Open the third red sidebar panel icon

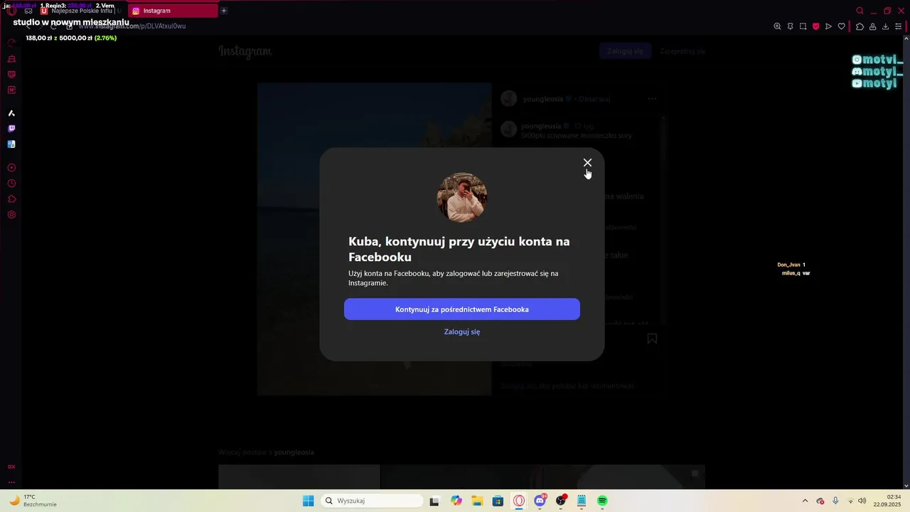click(x=11, y=75)
